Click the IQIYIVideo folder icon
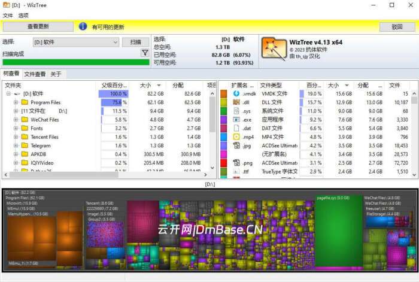The width and height of the screenshot is (419, 282). (25, 163)
